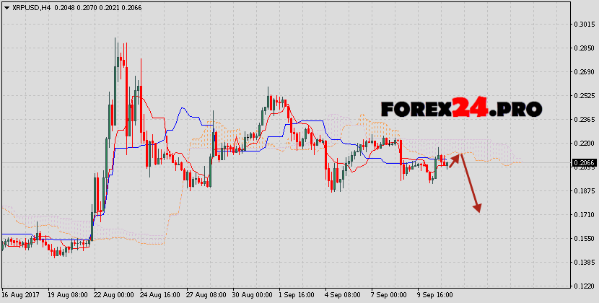Click the 0.2200 price axis label
Screen dimensions: 599x303
584,144
